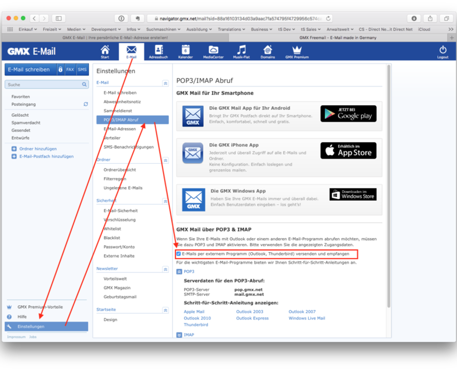The image size is (457, 371).
Task: Open the Kalender icon
Action: [x=185, y=50]
